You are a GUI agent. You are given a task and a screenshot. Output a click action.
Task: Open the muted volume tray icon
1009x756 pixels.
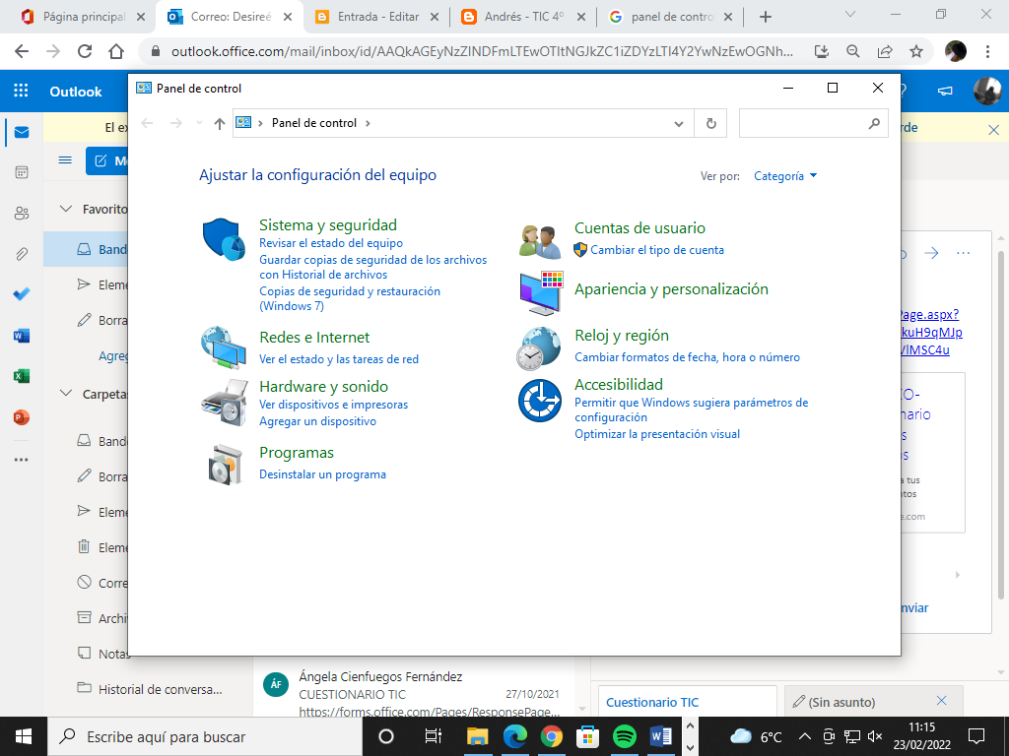pyautogui.click(x=875, y=736)
